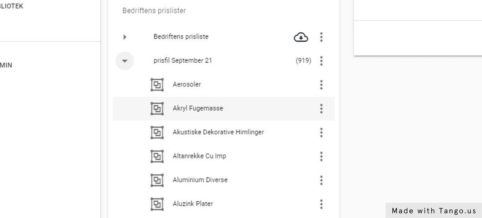
Task: Open three-dot menu for Aerosoler
Action: click(321, 85)
